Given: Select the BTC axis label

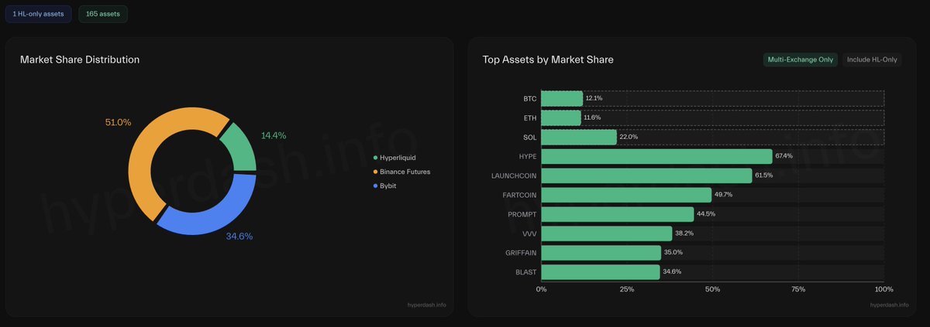Looking at the screenshot, I should [x=529, y=99].
